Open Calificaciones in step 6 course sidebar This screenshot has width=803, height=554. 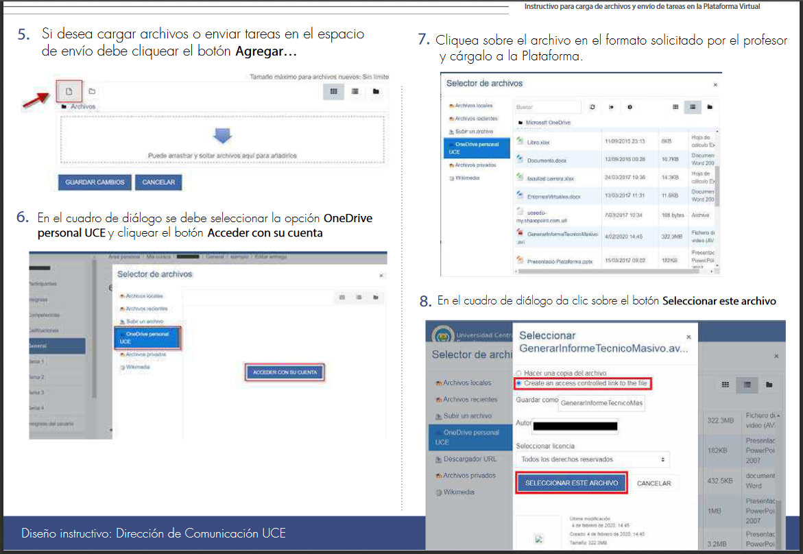(x=43, y=330)
